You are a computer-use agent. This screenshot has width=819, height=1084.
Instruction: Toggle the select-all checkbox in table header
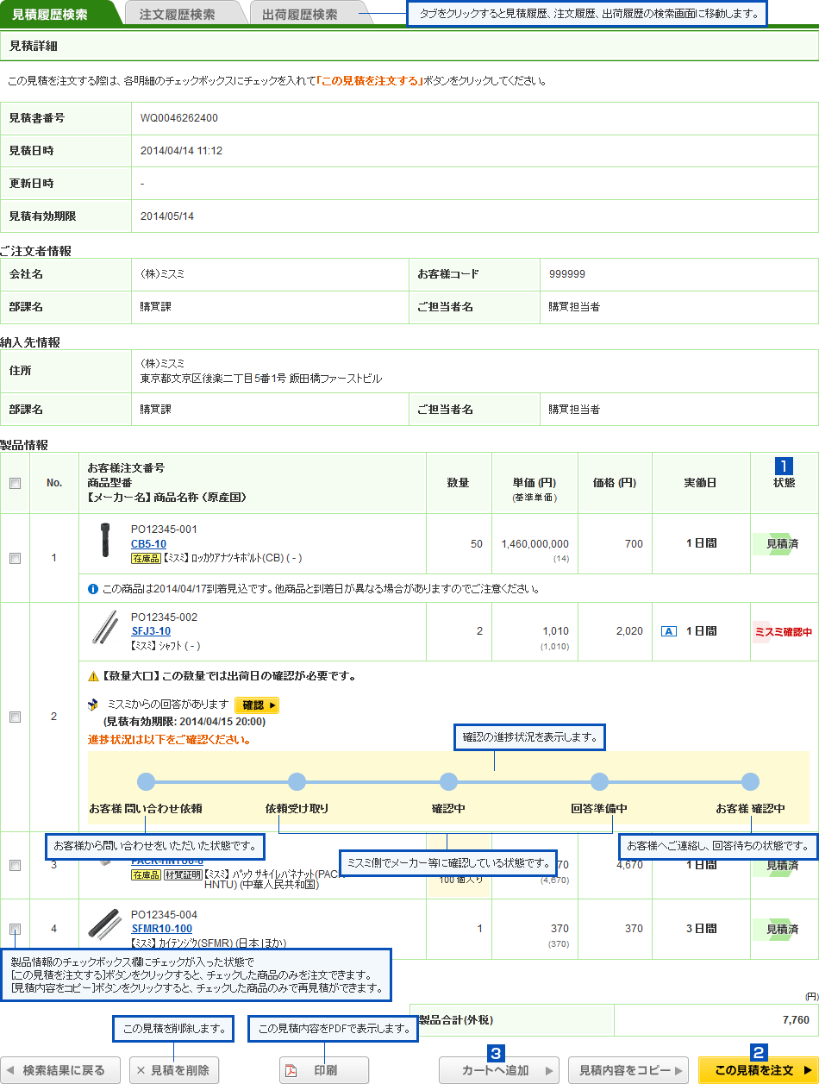(x=15, y=484)
